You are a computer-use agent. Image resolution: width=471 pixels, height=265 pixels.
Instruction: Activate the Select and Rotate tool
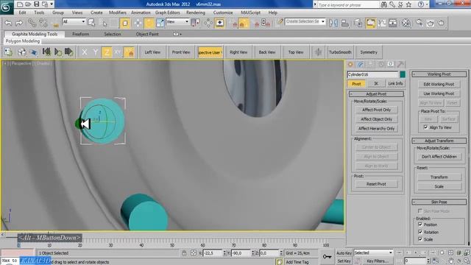click(149, 23)
